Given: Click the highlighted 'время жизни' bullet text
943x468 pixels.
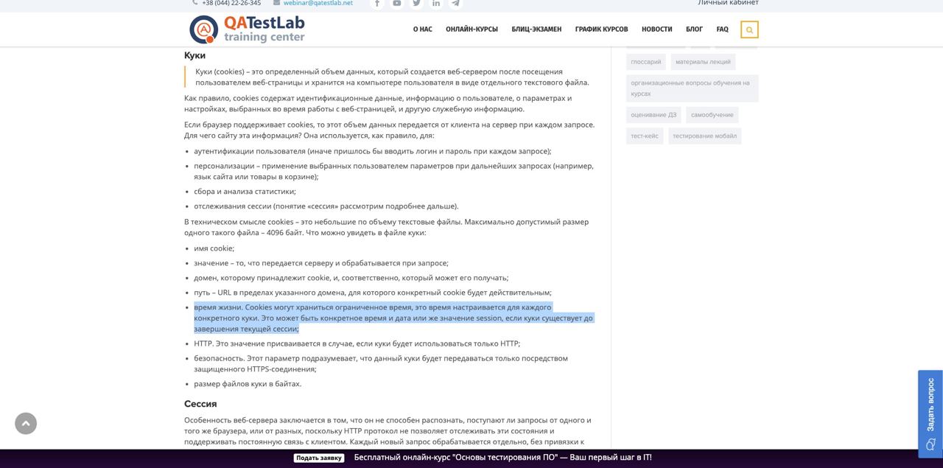Looking at the screenshot, I should [x=393, y=318].
